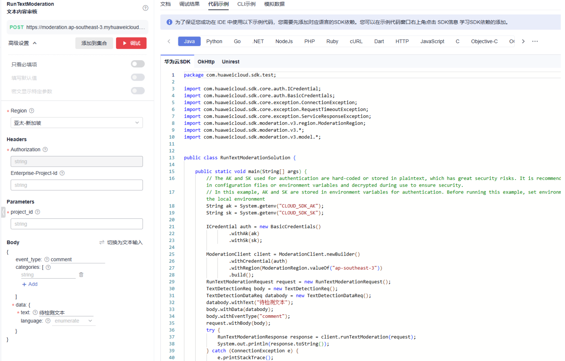Select the Java language tab
Image resolution: width=565 pixels, height=361 pixels.
point(189,41)
